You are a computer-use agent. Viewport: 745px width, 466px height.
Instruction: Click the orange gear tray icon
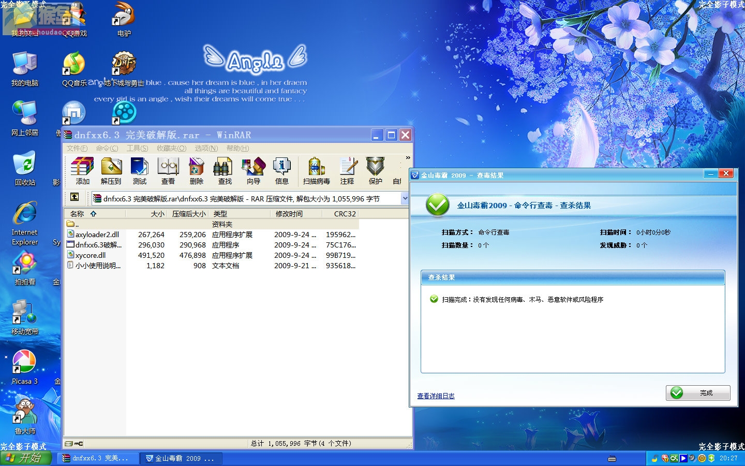point(702,458)
